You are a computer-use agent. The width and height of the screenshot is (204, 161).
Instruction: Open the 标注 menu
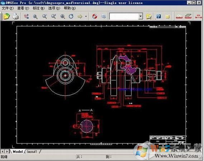(38, 8)
